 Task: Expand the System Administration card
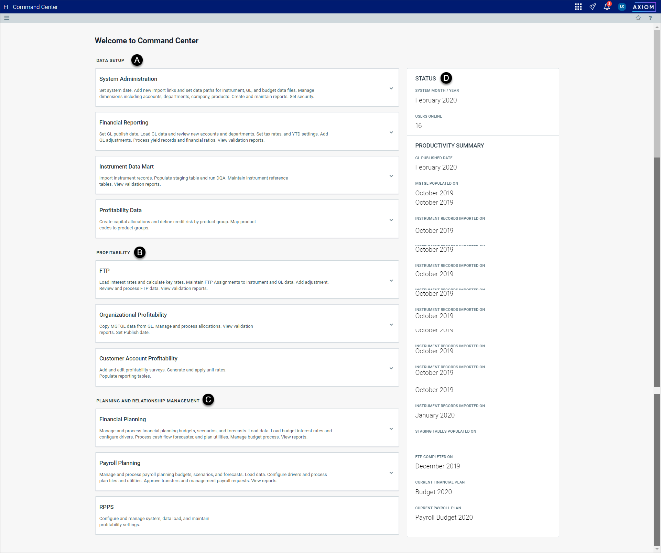tap(391, 88)
